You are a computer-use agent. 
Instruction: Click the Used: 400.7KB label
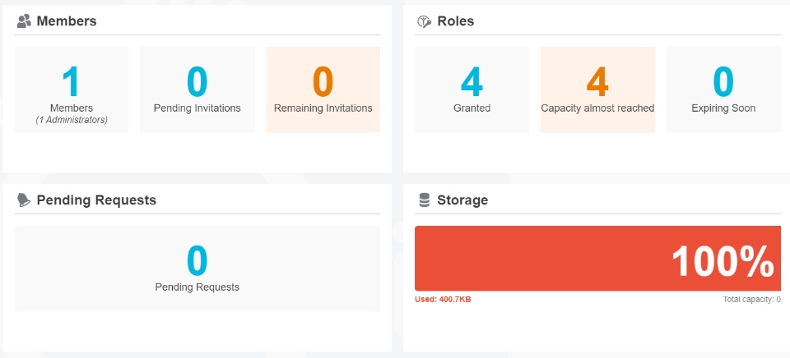[x=443, y=300]
